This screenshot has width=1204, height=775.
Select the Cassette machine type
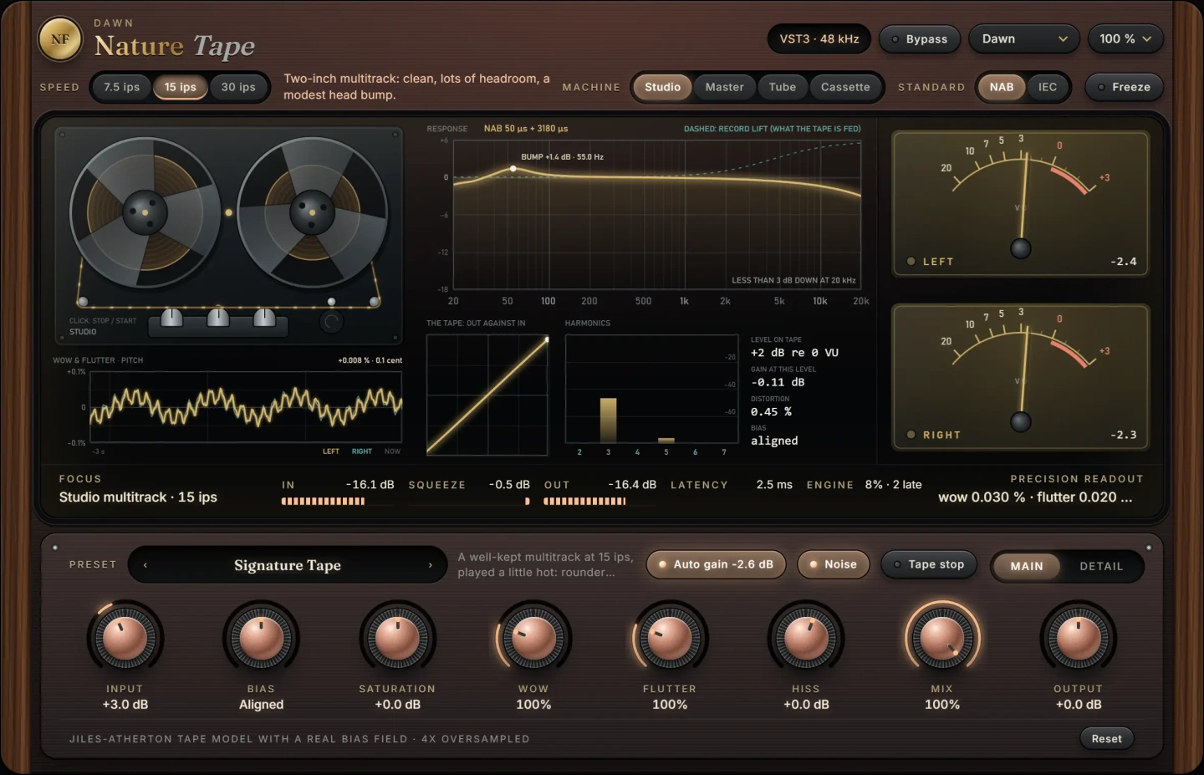(845, 87)
